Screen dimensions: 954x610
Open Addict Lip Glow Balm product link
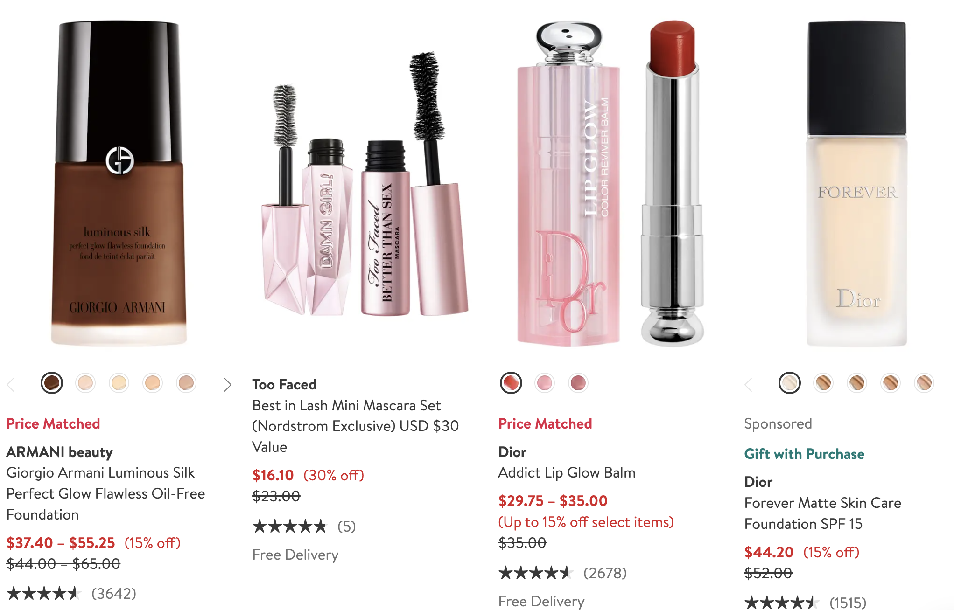point(567,473)
